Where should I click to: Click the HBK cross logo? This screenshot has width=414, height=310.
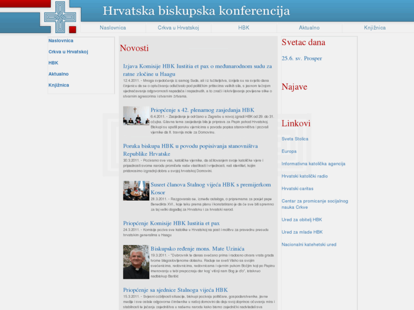[60, 18]
